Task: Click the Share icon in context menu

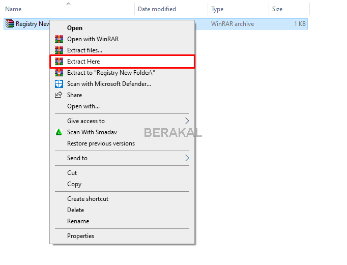Action: tap(59, 95)
